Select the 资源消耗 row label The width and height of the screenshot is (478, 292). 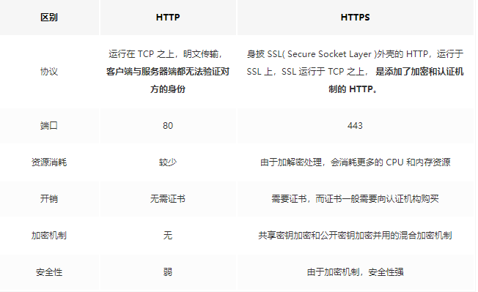(49, 162)
